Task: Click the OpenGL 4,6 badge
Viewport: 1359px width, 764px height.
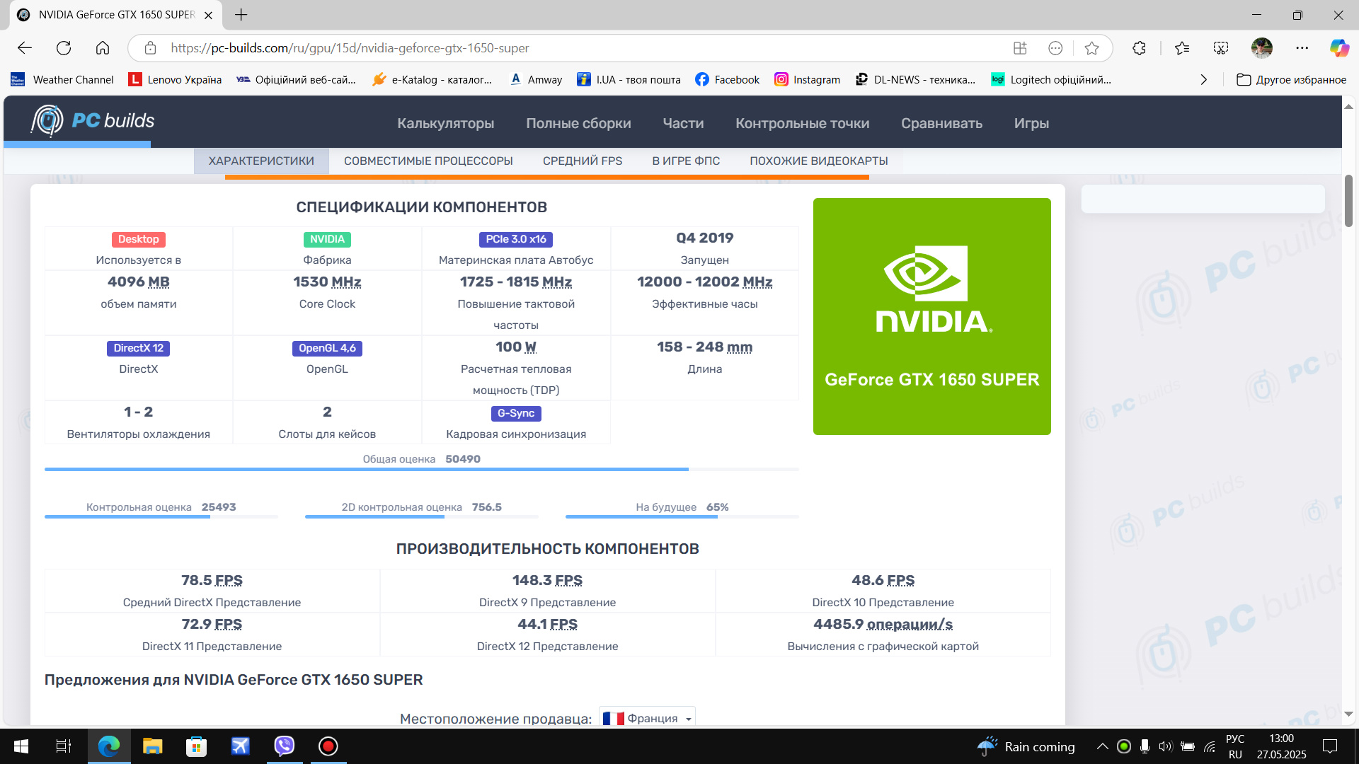Action: (327, 348)
